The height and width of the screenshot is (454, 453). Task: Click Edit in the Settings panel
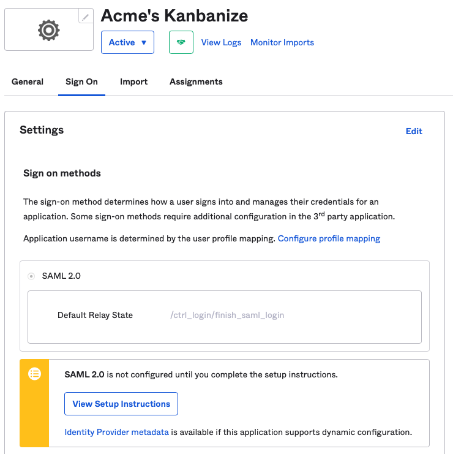click(x=414, y=131)
